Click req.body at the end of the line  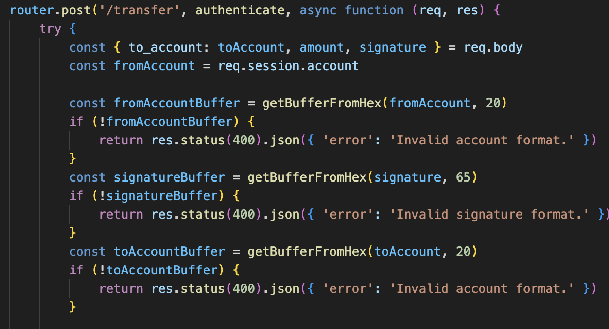click(493, 47)
